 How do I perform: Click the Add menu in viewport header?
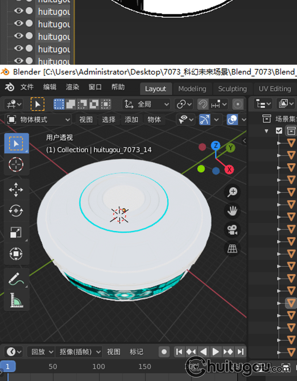pos(131,119)
